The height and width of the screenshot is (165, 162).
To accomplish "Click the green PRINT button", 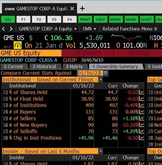I will [85, 19].
